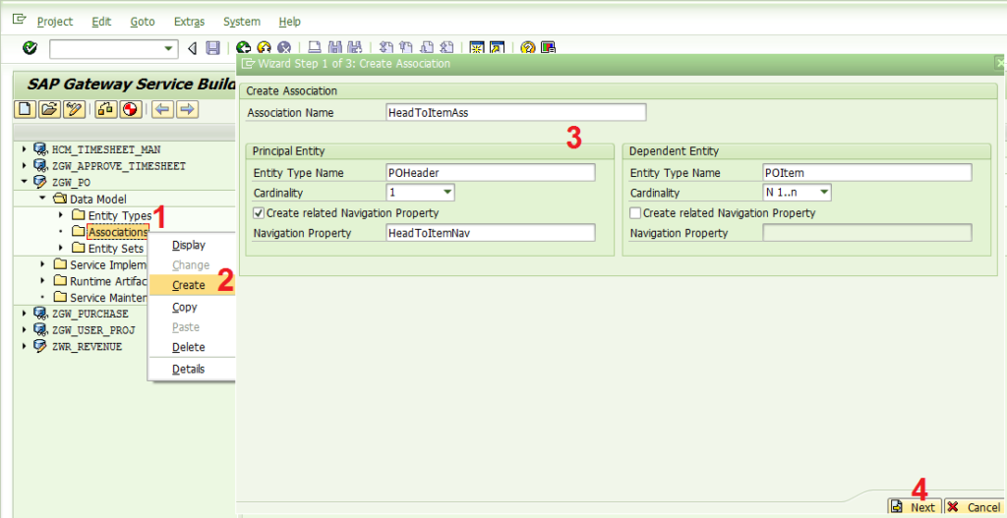Screen dimensions: 1007x518
Task: Click the Check Project Consistency icon
Action: coord(106,109)
